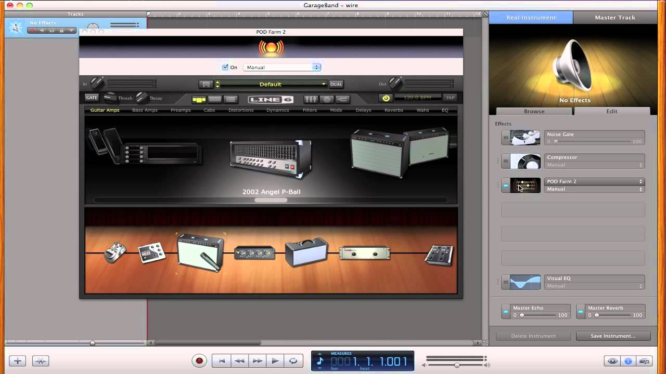Open the POD Farm 2 effect selector dropdown
Image resolution: width=666 pixels, height=374 pixels.
point(595,181)
